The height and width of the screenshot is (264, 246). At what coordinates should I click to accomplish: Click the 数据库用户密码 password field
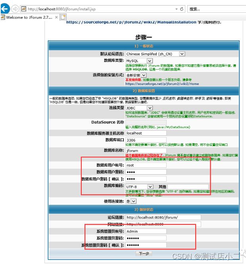[x=146, y=172]
